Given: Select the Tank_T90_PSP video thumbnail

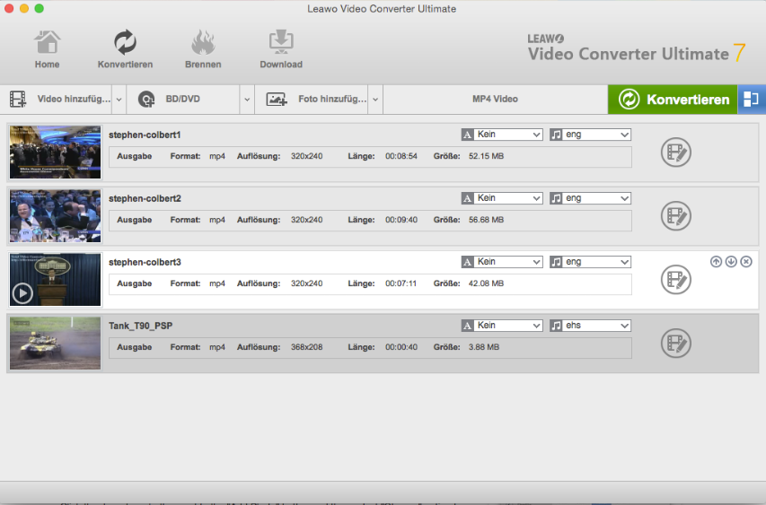Looking at the screenshot, I should pyautogui.click(x=55, y=343).
